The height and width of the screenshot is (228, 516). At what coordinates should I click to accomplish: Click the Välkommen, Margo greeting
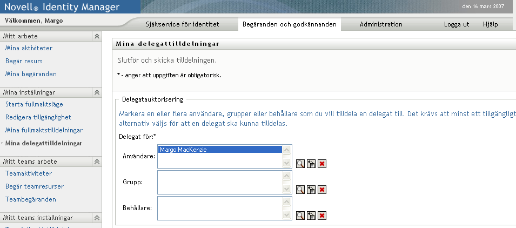tap(34, 21)
